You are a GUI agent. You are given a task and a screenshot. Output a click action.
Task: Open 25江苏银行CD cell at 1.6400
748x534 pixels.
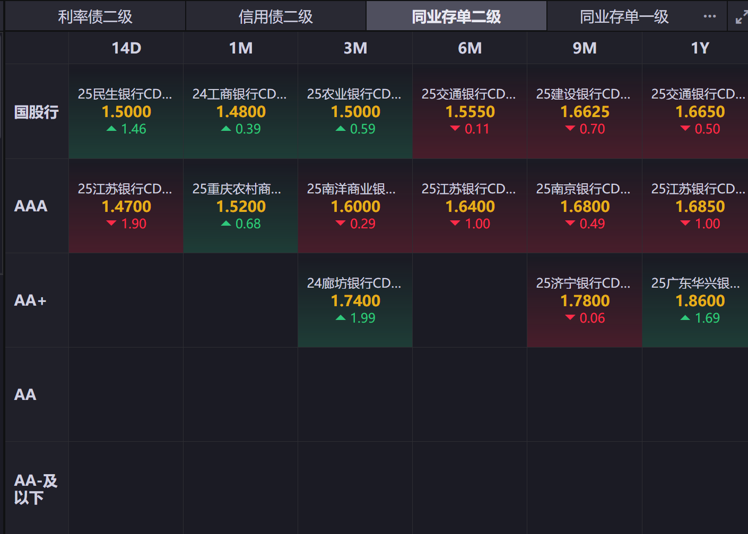tap(470, 206)
